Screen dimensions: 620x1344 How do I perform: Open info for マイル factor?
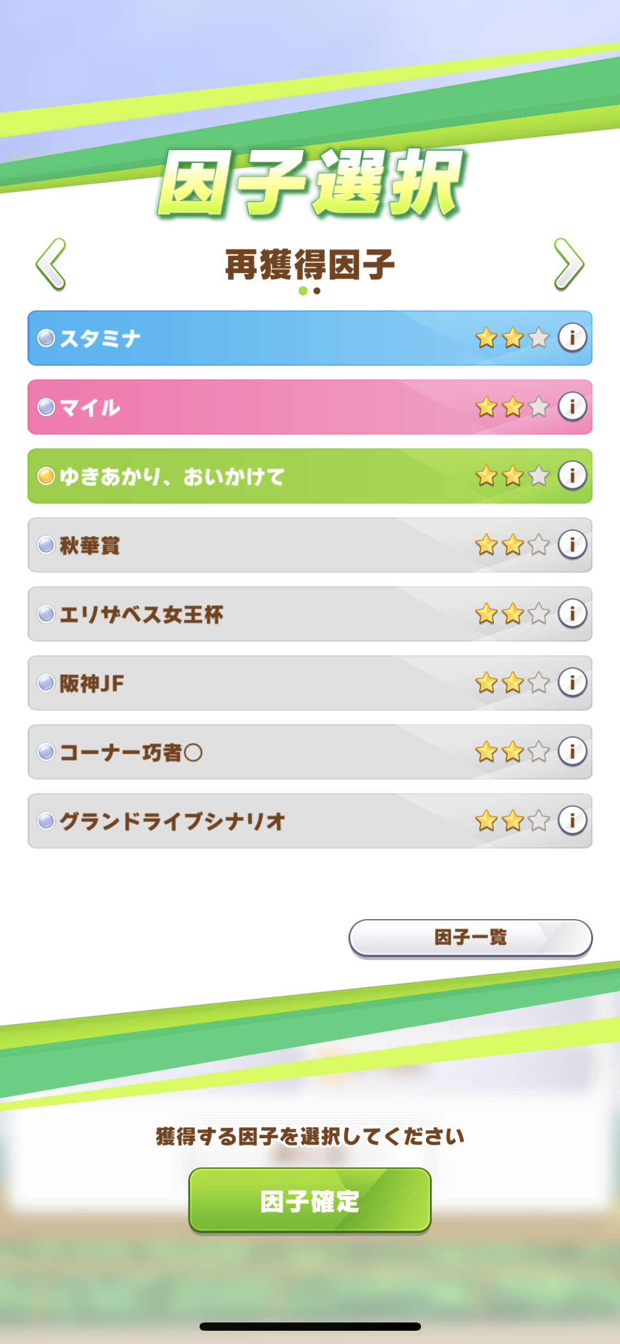point(572,407)
